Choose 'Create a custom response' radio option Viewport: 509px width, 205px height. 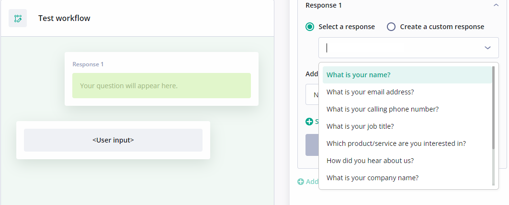391,27
